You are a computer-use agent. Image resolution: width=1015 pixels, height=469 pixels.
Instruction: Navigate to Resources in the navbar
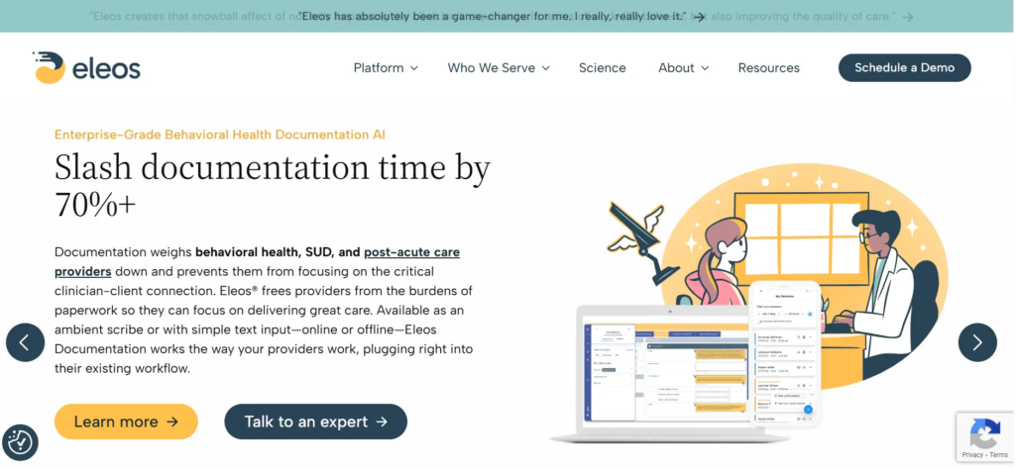tap(768, 68)
